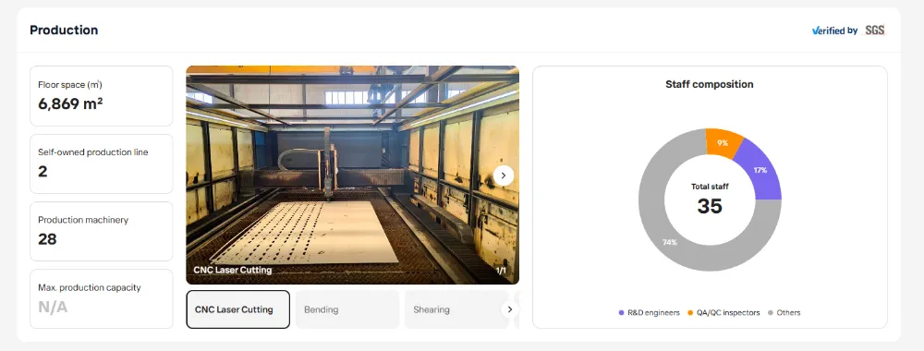924x351 pixels.
Task: Toggle R&D engineers legend entry
Action: [x=649, y=313]
